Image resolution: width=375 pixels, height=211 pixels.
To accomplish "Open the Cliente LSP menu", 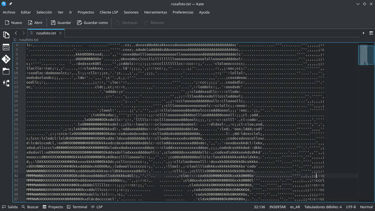I will pyautogui.click(x=109, y=12).
